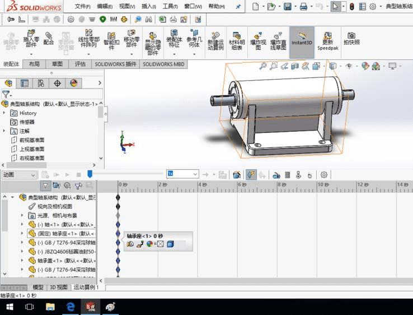Toggle the Autokey button in motion toolbar
The height and width of the screenshot is (315, 413).
pos(251,175)
